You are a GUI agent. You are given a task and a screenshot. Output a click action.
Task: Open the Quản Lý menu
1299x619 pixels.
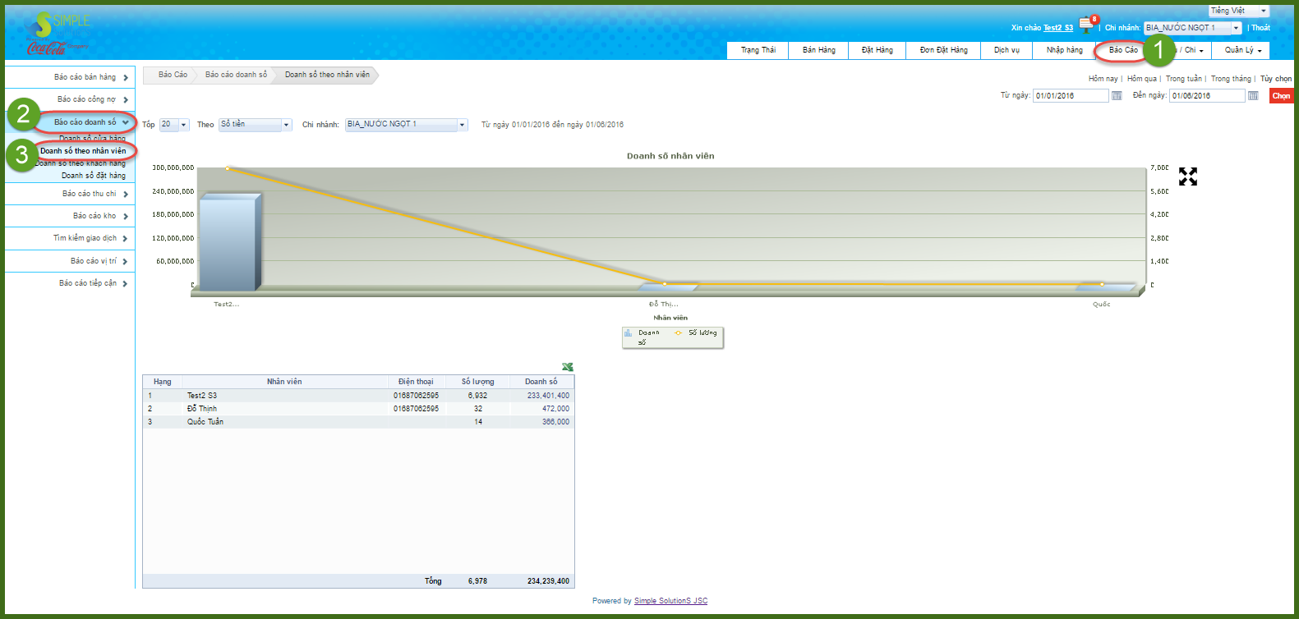click(1241, 50)
